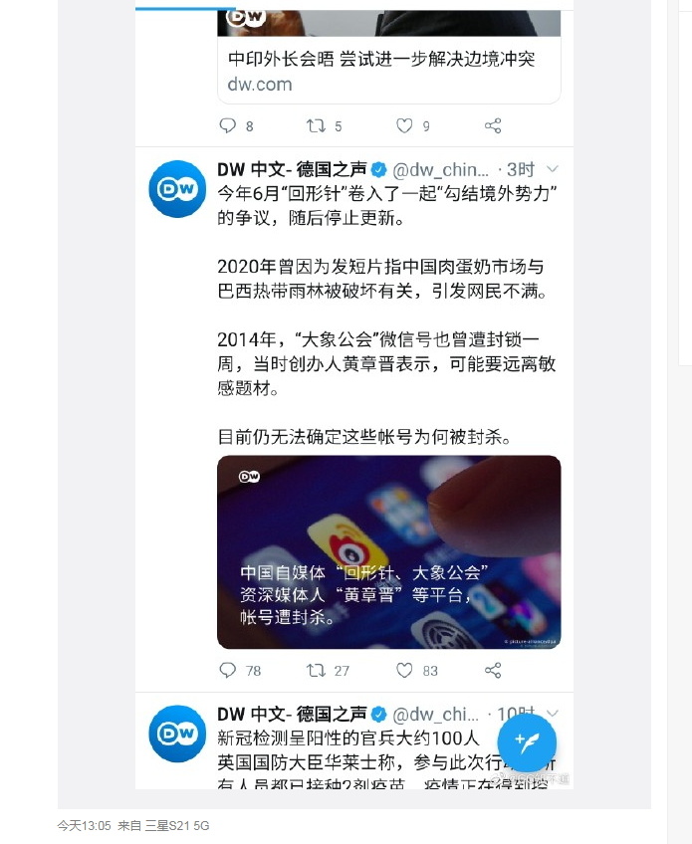Retweet the 回形针 tweet with 27 retweets
This screenshot has height=844, width=692.
(x=316, y=670)
